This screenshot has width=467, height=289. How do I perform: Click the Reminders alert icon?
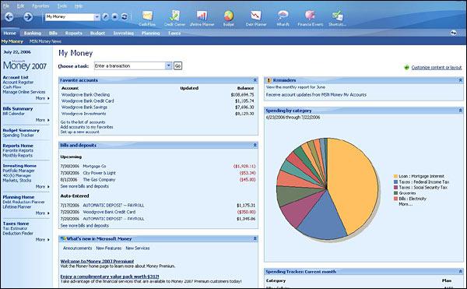click(x=269, y=80)
